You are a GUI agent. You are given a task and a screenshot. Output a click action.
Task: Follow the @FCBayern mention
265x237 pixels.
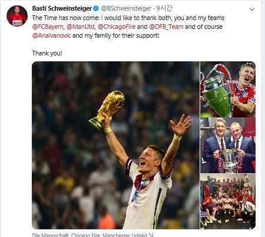(48, 27)
